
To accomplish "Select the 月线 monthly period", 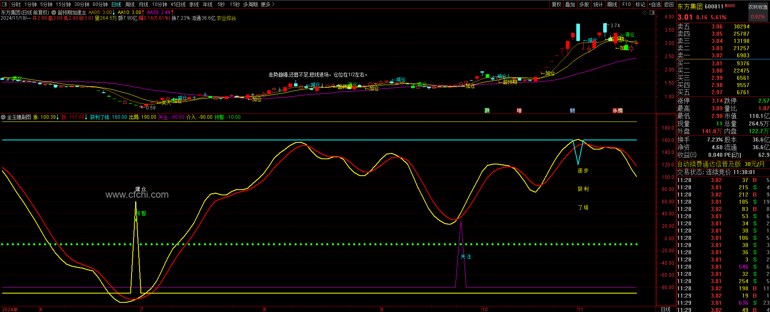I will [143, 4].
